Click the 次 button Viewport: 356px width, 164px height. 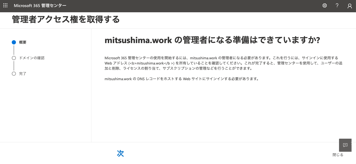[120, 154]
